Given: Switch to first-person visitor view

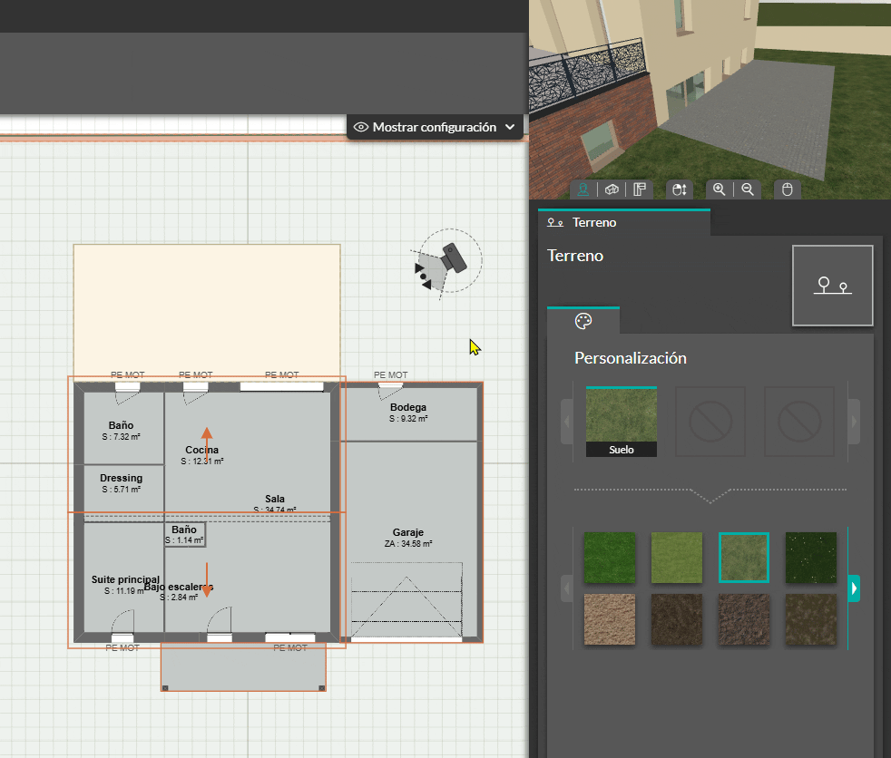Looking at the screenshot, I should pos(583,189).
